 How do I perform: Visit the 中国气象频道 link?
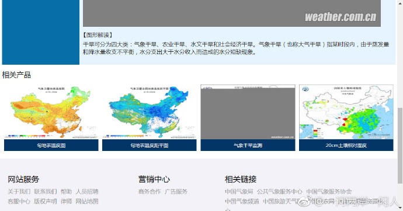pyautogui.click(x=242, y=201)
